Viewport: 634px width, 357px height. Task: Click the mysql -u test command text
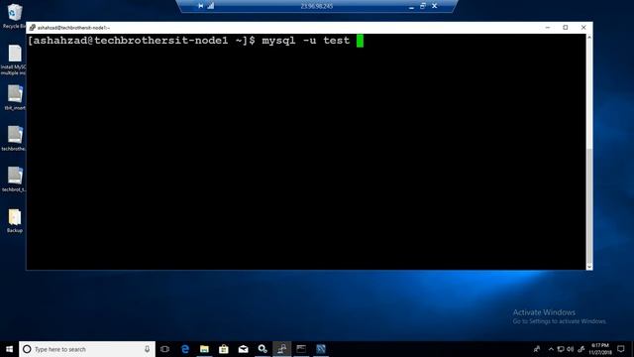(x=306, y=41)
